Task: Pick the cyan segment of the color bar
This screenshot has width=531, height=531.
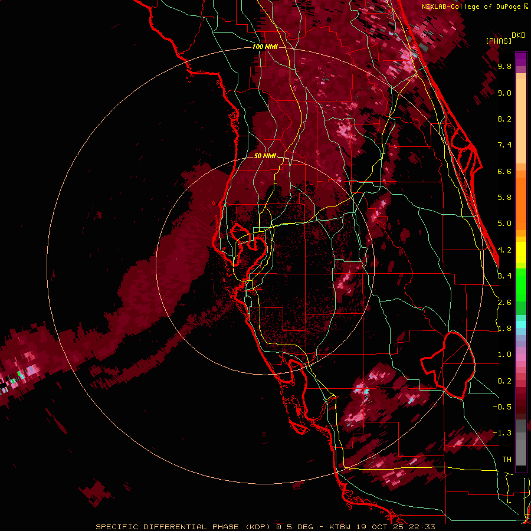Action: pos(521,324)
